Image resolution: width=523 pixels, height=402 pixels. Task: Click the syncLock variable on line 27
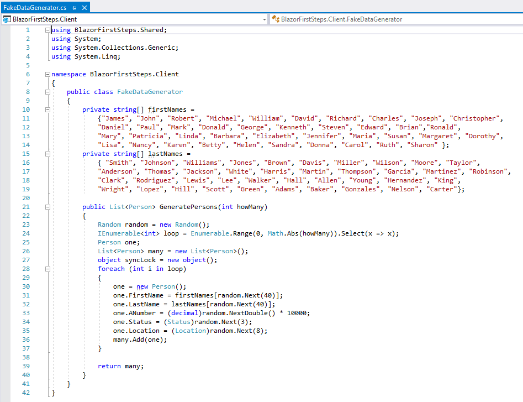point(140,260)
